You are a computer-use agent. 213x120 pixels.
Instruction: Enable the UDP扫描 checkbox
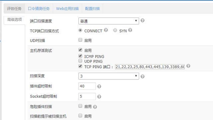point(80,40)
